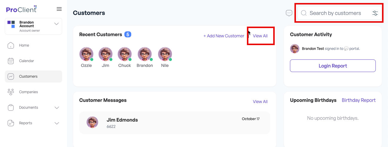The image size is (388, 147).
Task: Click Add New Customer link
Action: click(x=224, y=36)
